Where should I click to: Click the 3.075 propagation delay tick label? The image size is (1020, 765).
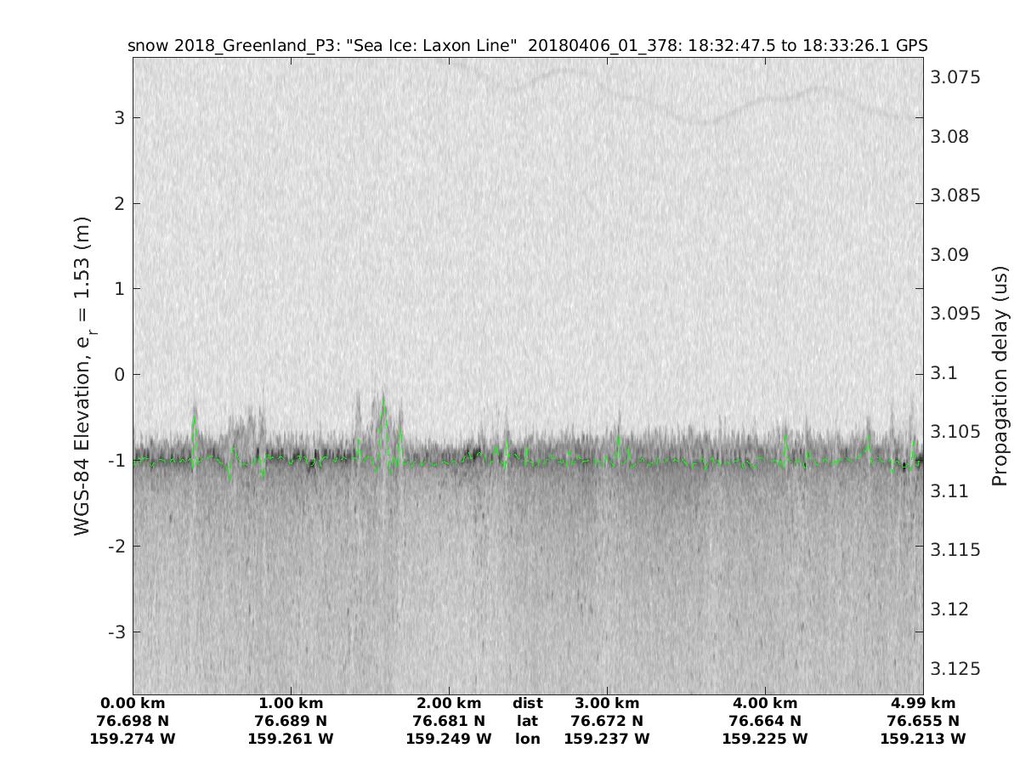955,77
